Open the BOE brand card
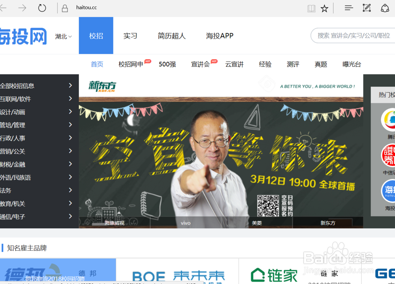This screenshot has width=395, height=284. pyautogui.click(x=177, y=271)
